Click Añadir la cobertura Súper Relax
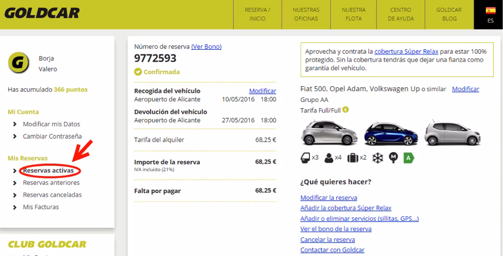The width and height of the screenshot is (503, 256). coord(346,208)
